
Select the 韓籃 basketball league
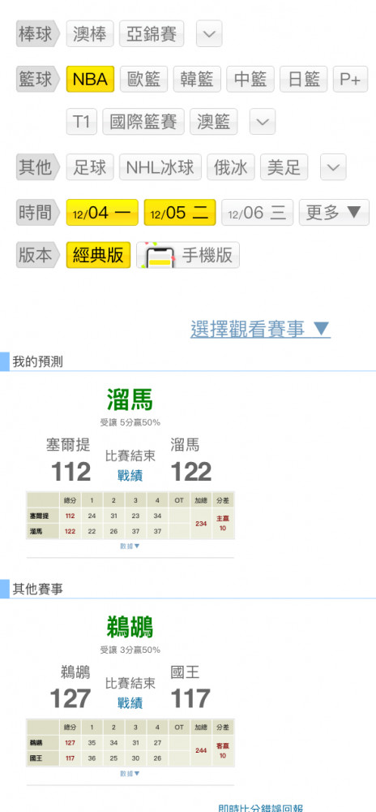[197, 80]
